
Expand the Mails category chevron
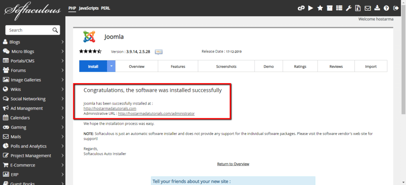62,136
